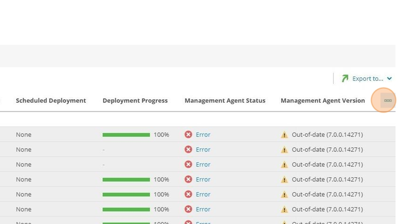Open the Export to... menu
This screenshot has height=224, width=403.
click(x=368, y=79)
